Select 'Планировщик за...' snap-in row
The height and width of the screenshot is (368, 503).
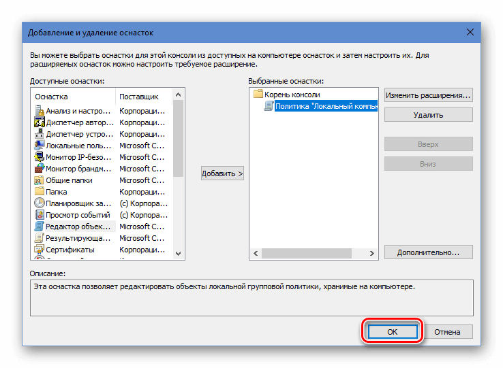click(x=102, y=203)
